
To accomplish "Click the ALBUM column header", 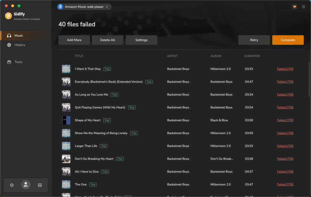I will 216,56.
